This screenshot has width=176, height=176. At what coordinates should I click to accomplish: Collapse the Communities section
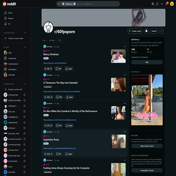(x=25, y=84)
